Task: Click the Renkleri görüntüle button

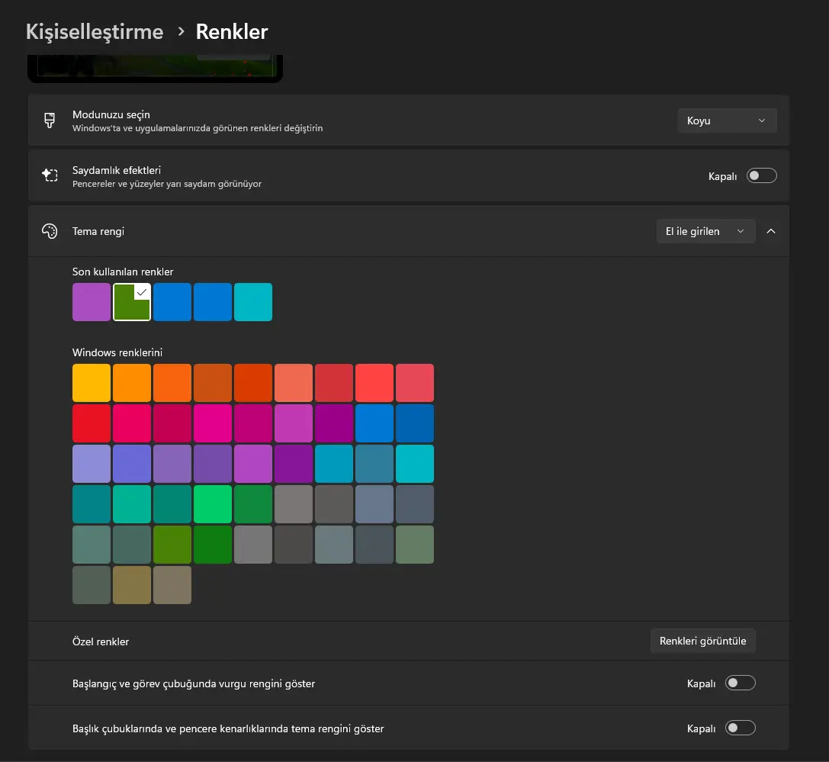Action: coord(702,641)
